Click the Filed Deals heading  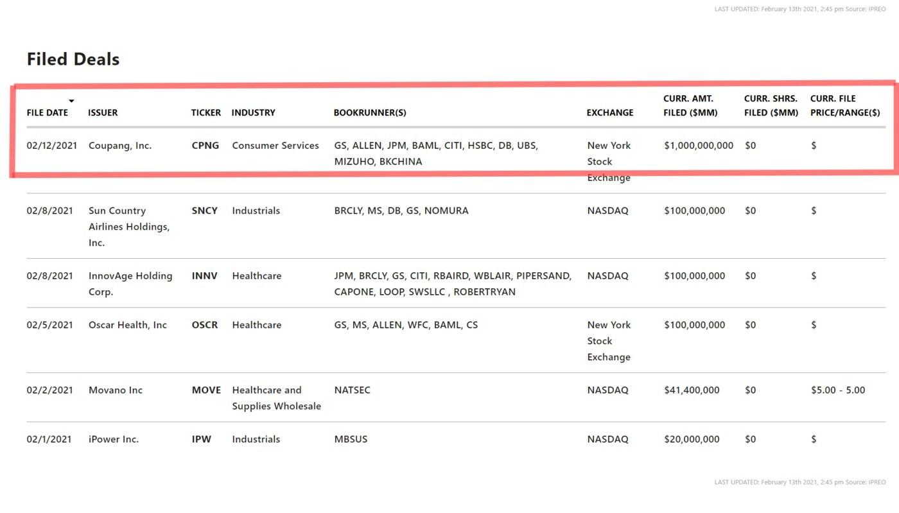tap(73, 59)
